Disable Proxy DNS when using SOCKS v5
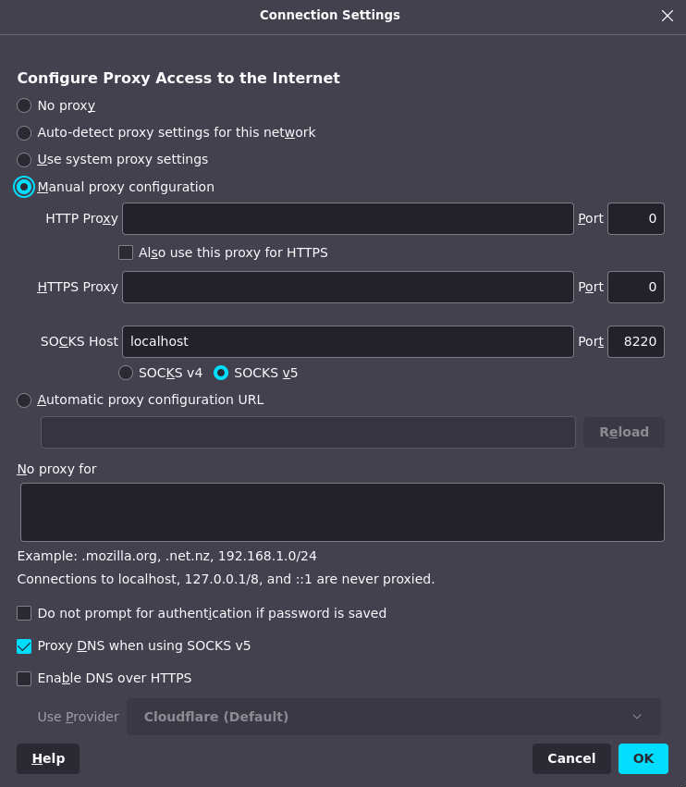Image resolution: width=686 pixels, height=787 pixels. tap(23, 646)
